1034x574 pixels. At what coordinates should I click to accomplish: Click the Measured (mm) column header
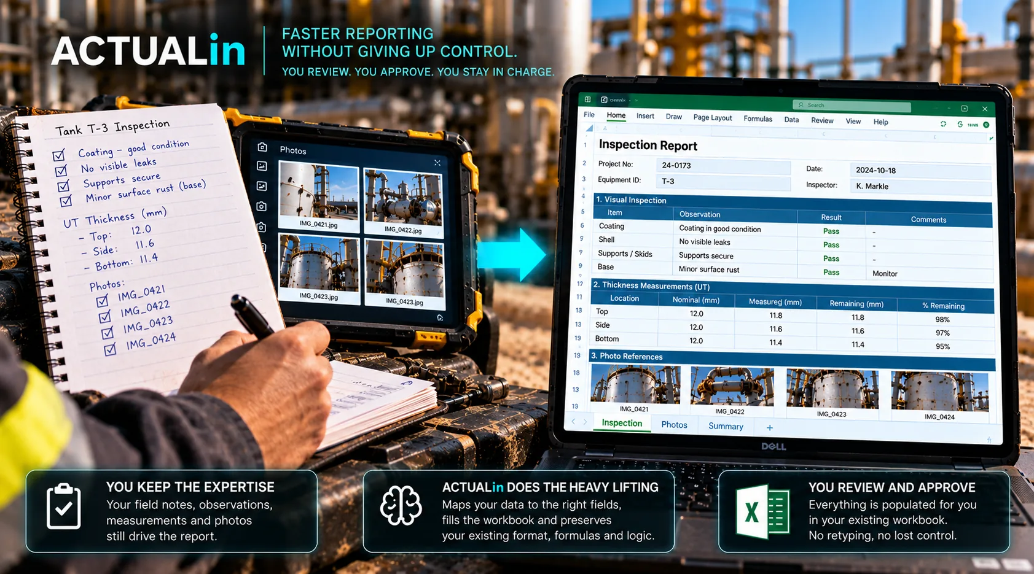[x=775, y=302]
